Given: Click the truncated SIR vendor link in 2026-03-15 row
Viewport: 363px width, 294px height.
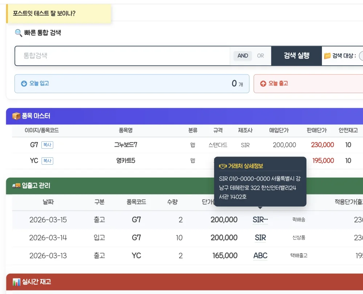Looking at the screenshot, I should coord(260,220).
